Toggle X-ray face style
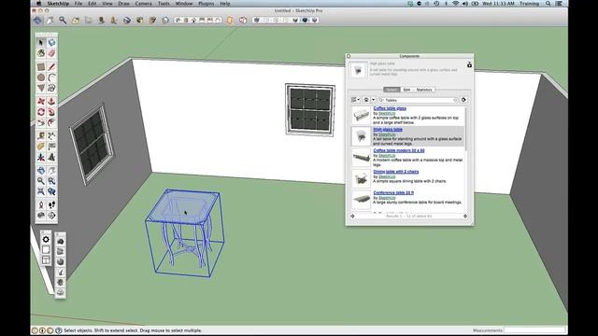This screenshot has width=598, height=336. tap(257, 21)
